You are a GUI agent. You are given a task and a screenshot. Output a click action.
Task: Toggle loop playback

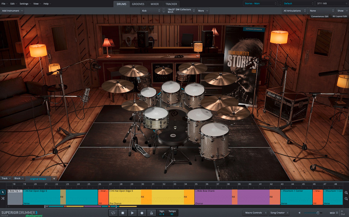[113, 213]
